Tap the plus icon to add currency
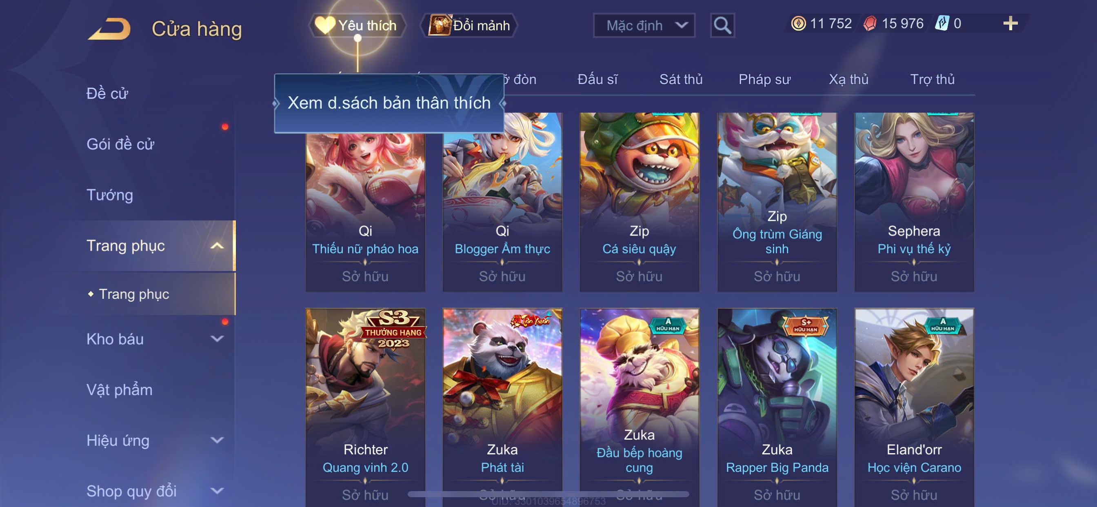The height and width of the screenshot is (507, 1097). coord(1010,23)
